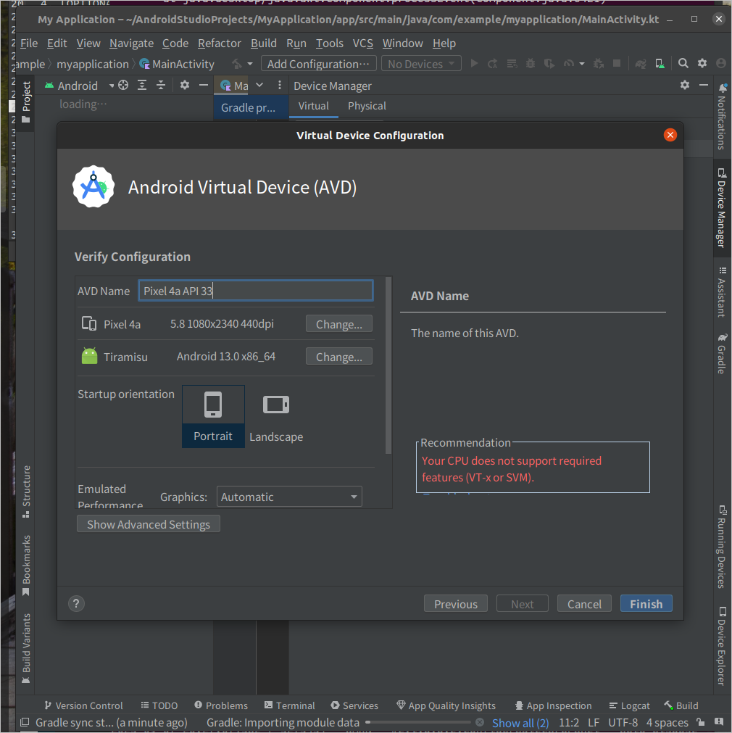Switch to the Physical devices tab
Screen dimensions: 732x733
[x=367, y=106]
